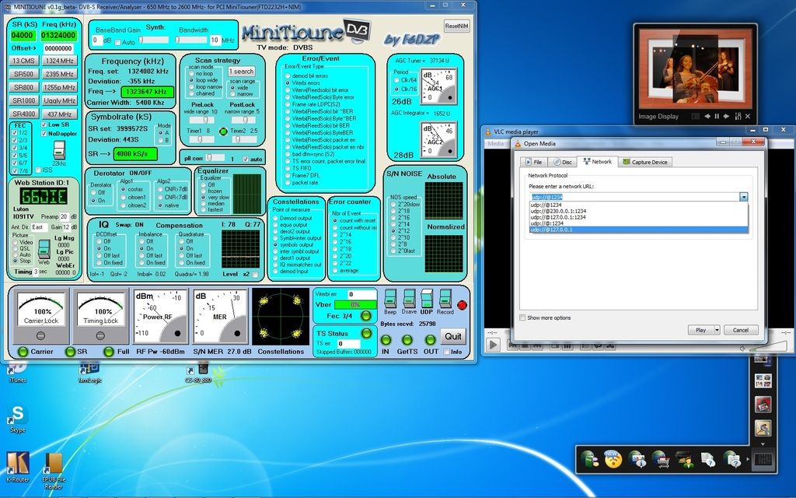Open the EPUB File Reader shortcut
The height and width of the screenshot is (498, 796).
point(54,471)
